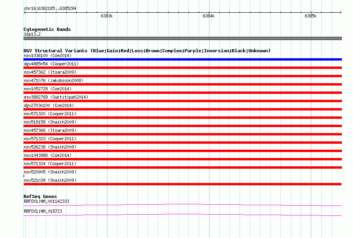Screen dimensions: 353x238
Task: Click the RBFOX1|NM_001142333 gene label
Action: tap(46, 201)
